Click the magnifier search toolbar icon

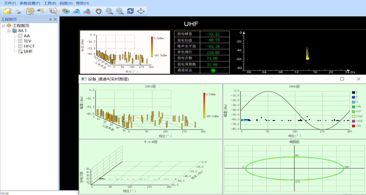pyautogui.click(x=53, y=11)
